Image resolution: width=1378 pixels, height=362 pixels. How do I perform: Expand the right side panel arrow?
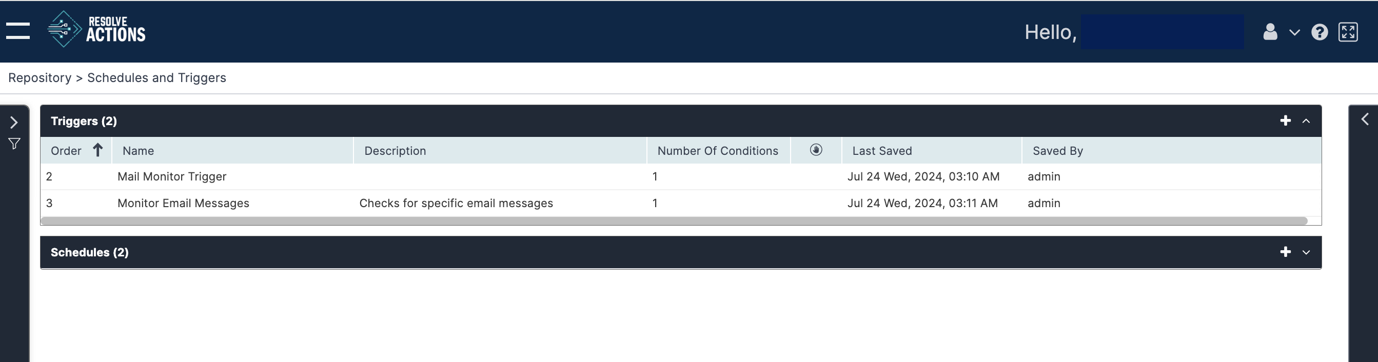coord(1365,119)
